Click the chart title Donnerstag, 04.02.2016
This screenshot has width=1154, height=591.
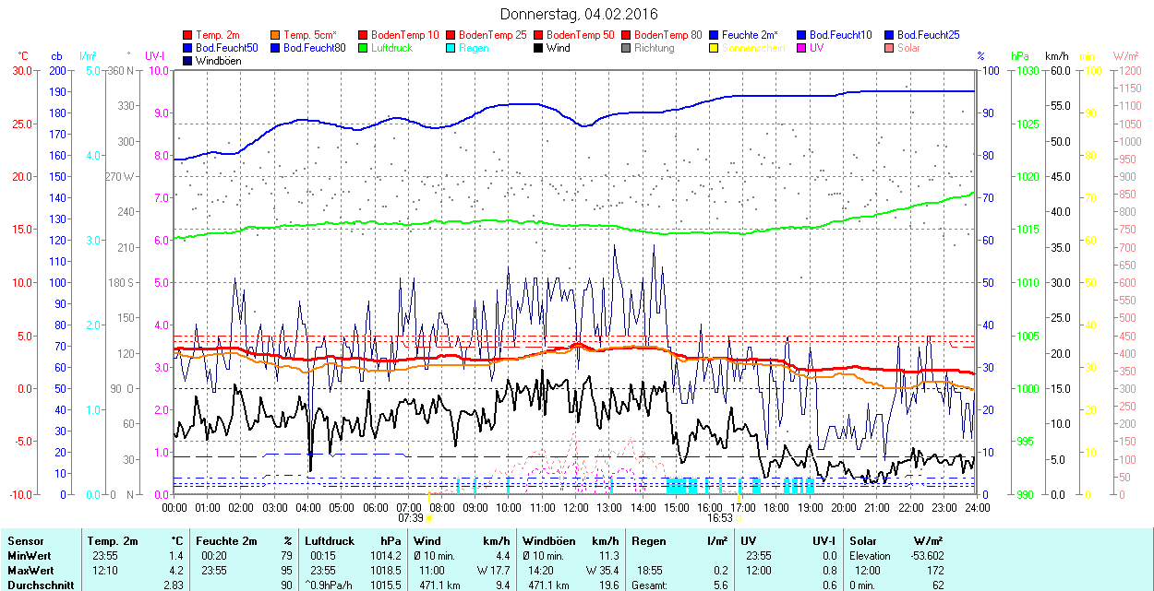pos(579,14)
